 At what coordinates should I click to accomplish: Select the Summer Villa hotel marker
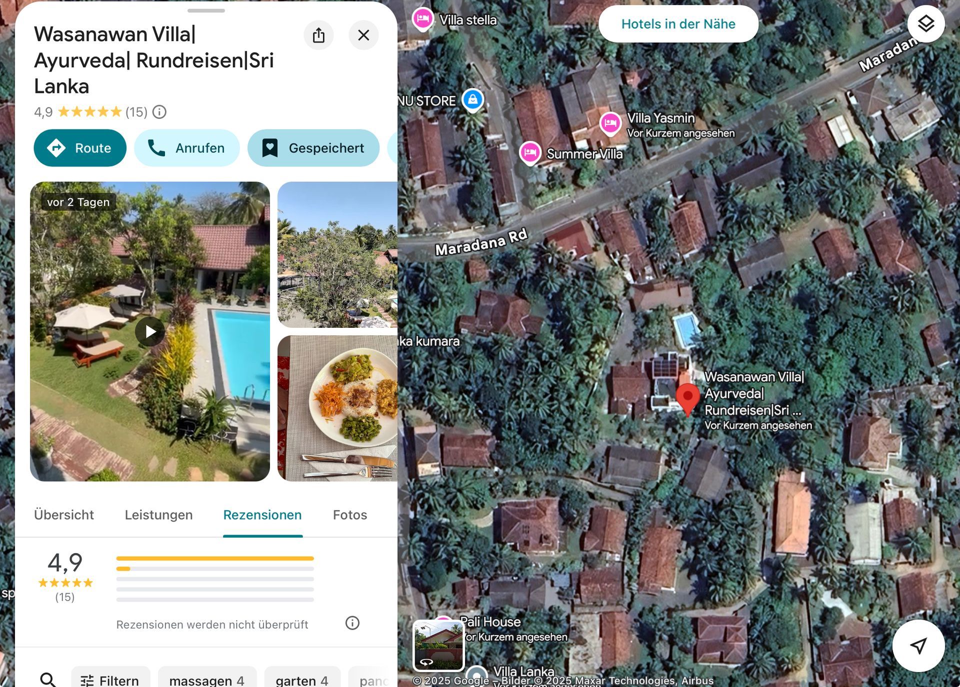point(530,152)
